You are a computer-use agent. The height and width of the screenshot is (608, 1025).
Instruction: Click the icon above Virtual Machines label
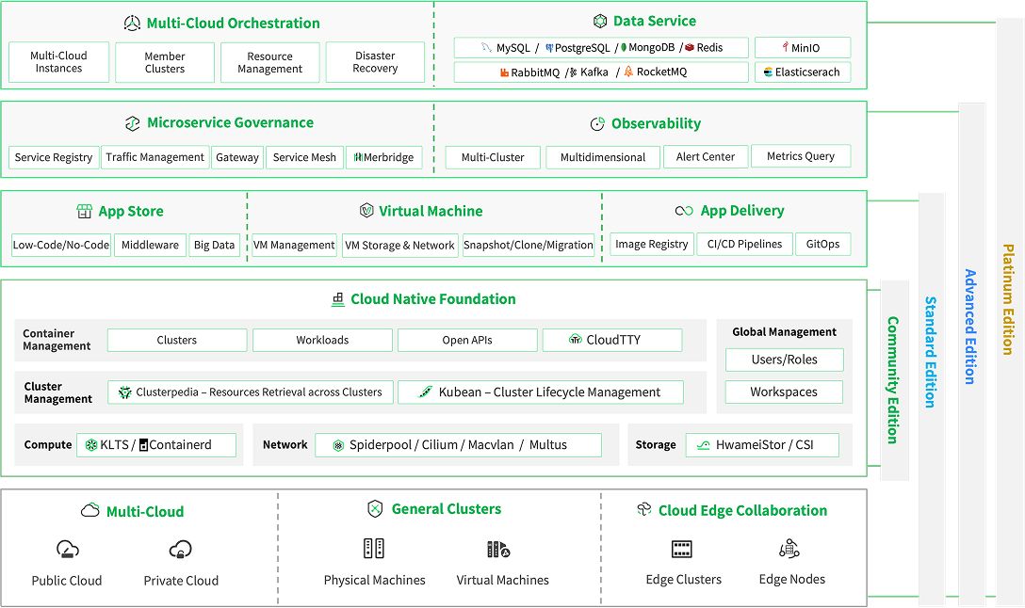[x=498, y=550]
